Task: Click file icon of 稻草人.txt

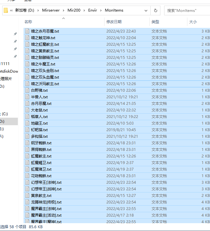Action: click(x=27, y=117)
